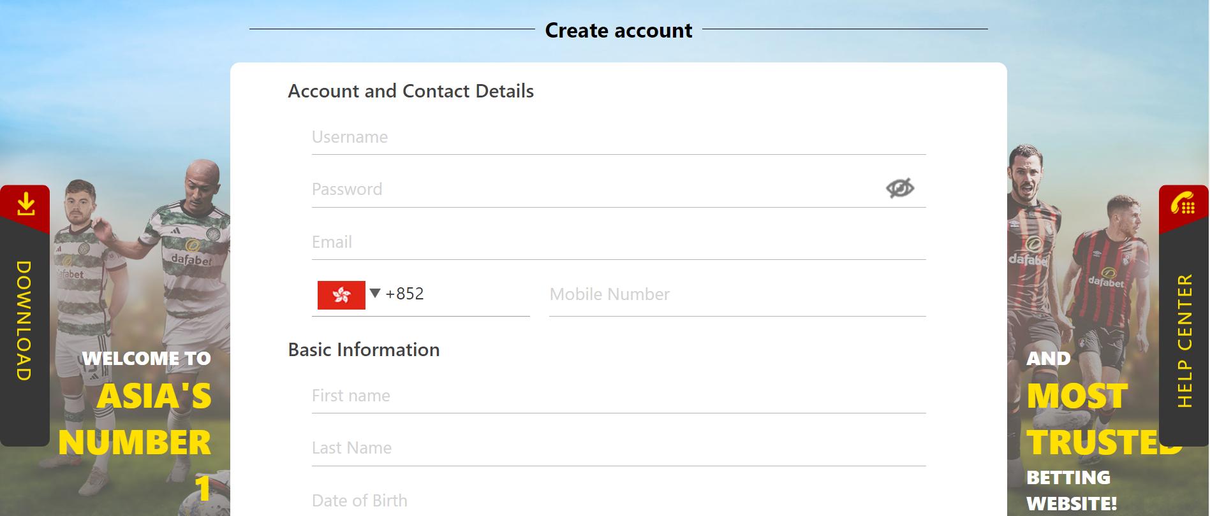Toggle password visibility eye icon

(899, 189)
